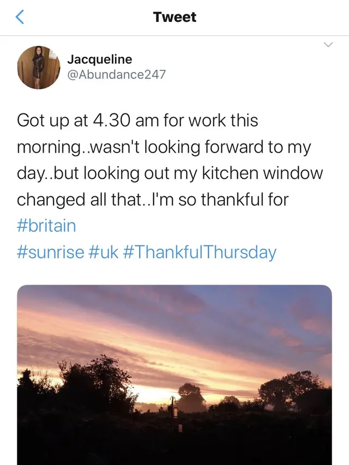Open the #sunrise hashtag

(x=51, y=252)
